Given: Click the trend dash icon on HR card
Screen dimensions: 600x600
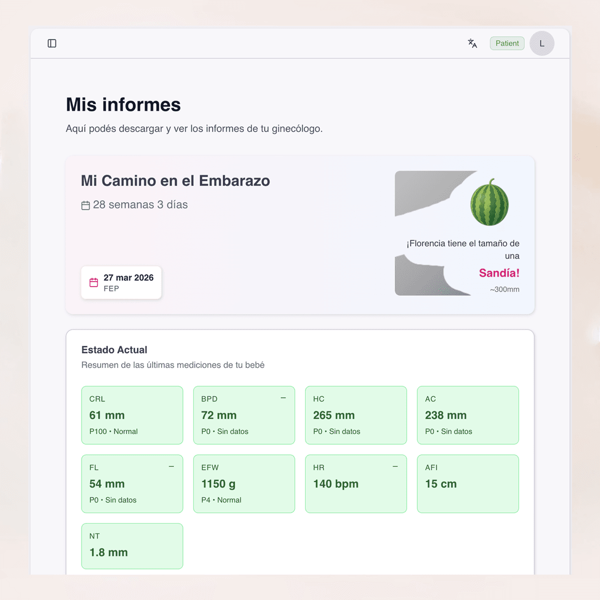Looking at the screenshot, I should click(x=395, y=466).
